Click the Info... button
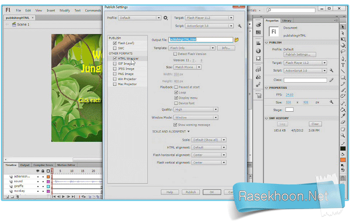The height and width of the screenshot is (222, 350). [226, 48]
